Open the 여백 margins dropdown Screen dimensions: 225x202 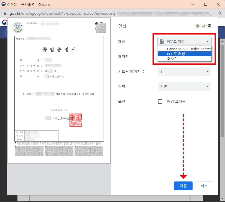pyautogui.click(x=184, y=86)
